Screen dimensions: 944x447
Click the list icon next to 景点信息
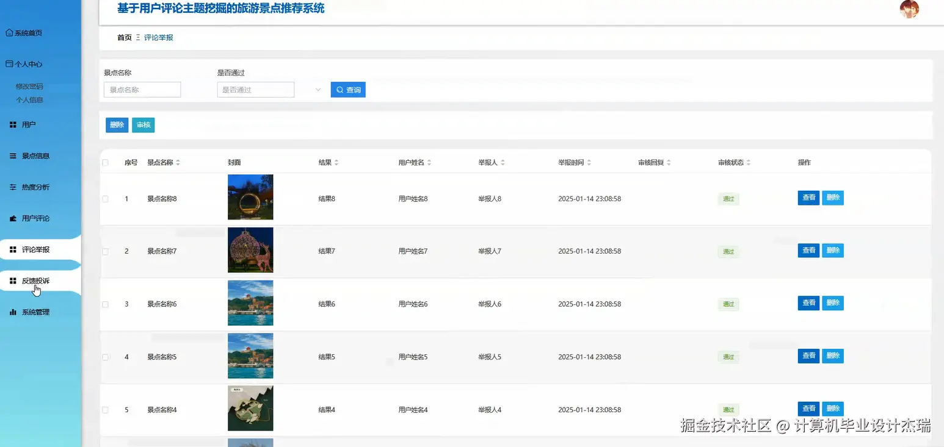point(13,156)
